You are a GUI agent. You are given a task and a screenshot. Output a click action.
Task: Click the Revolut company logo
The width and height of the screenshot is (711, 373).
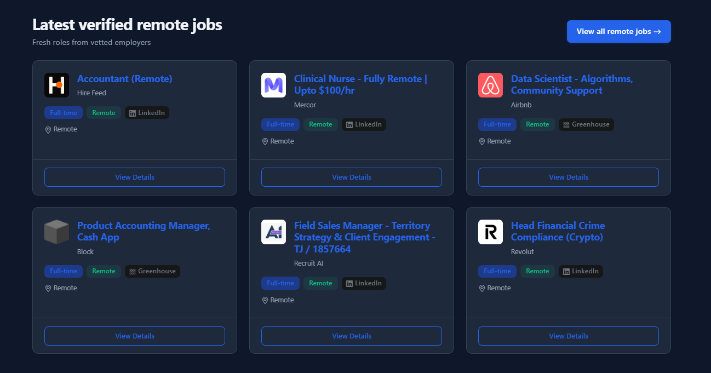(490, 232)
